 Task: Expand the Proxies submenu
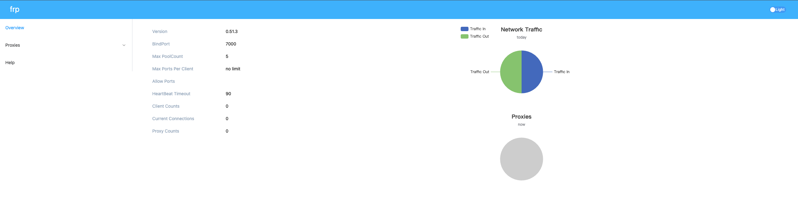(66, 45)
